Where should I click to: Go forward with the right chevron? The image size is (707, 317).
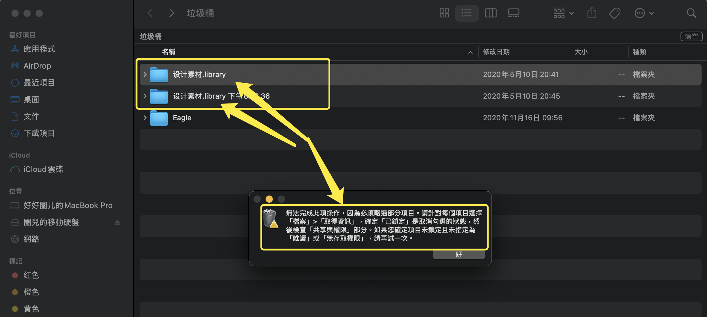pos(172,13)
